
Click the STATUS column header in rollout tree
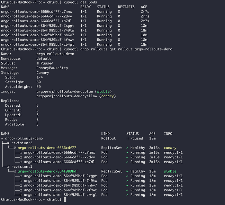point(132,134)
